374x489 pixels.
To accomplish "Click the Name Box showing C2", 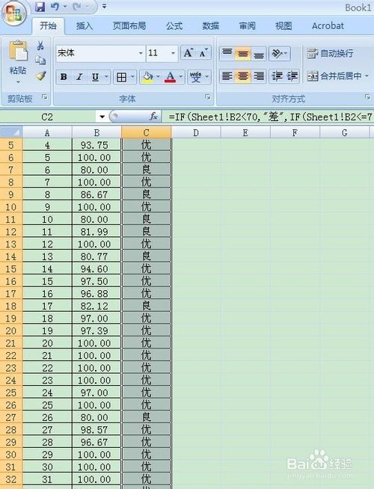I will tap(47, 117).
